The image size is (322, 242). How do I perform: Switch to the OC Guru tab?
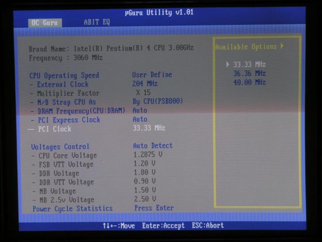click(x=45, y=23)
